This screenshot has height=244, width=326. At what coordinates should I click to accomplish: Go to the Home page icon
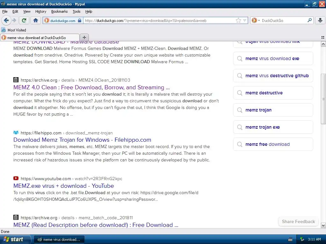[x=36, y=20]
